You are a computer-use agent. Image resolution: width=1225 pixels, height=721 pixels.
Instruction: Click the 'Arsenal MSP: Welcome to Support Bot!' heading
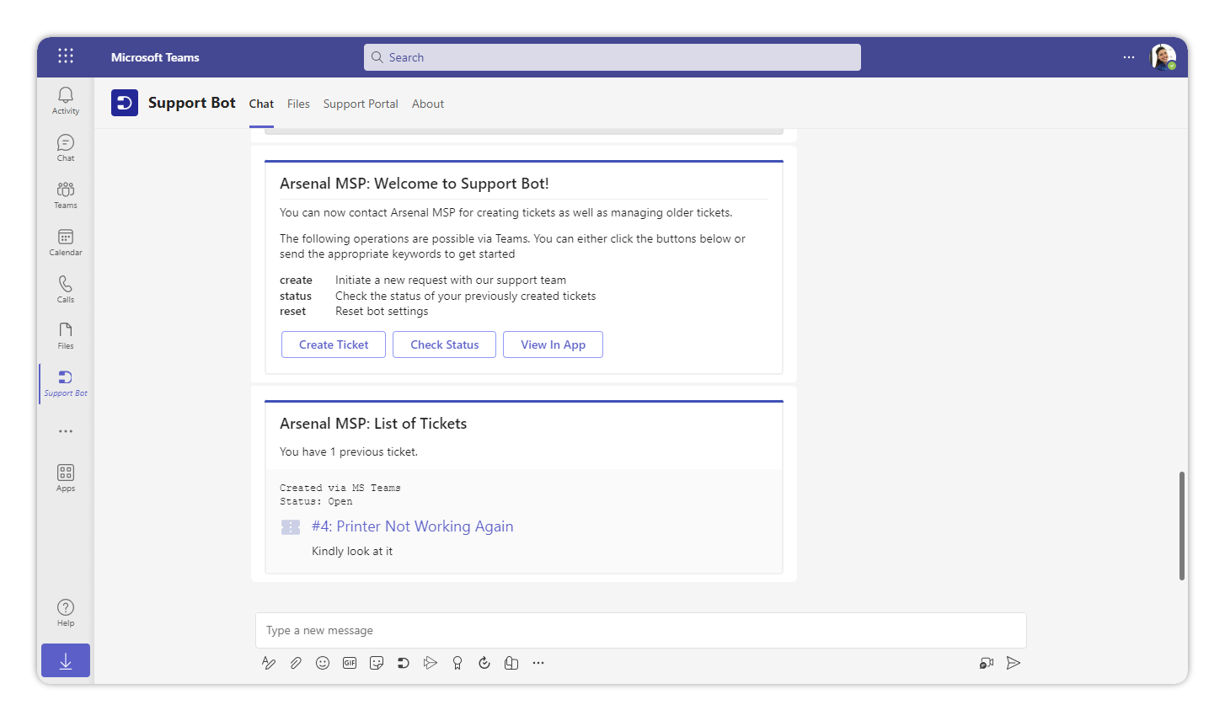414,184
